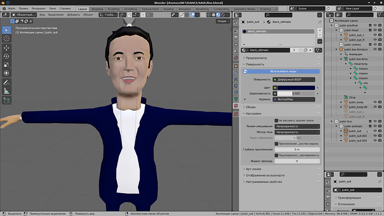Click the dark blue 'Цвет' color swatch
Image resolution: width=384 pixels, height=216 pixels.
point(296,87)
